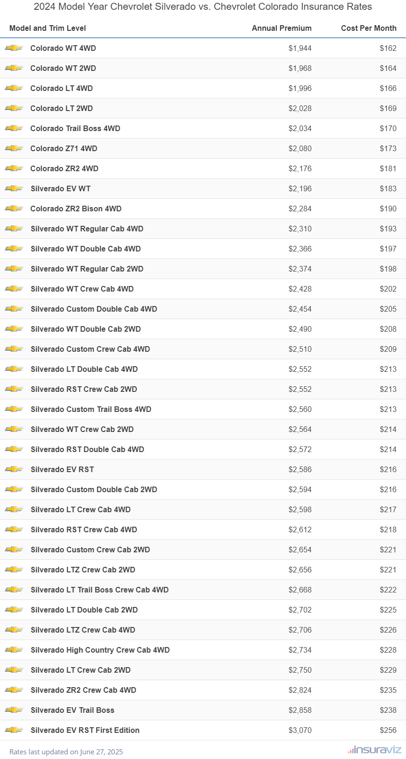The image size is (406, 759).
Task: Click the Model and Trim Level column header
Action: [x=48, y=28]
